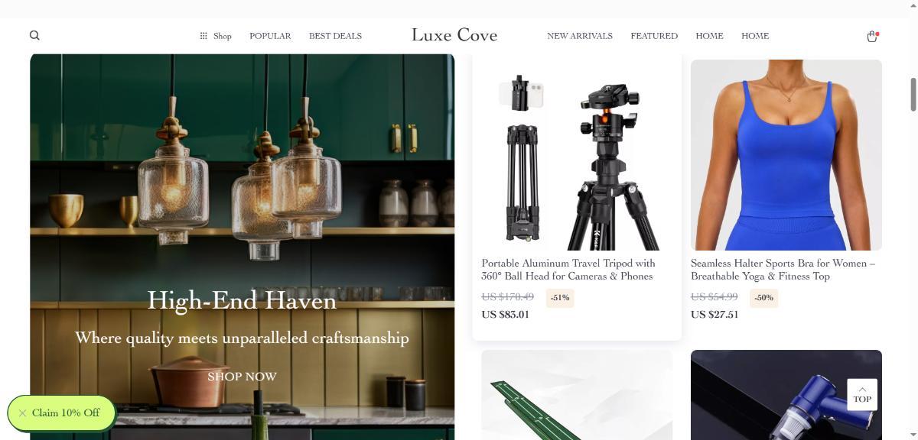Dismiss the Claim 10% Off popup
This screenshot has width=918, height=440.
[x=22, y=413]
